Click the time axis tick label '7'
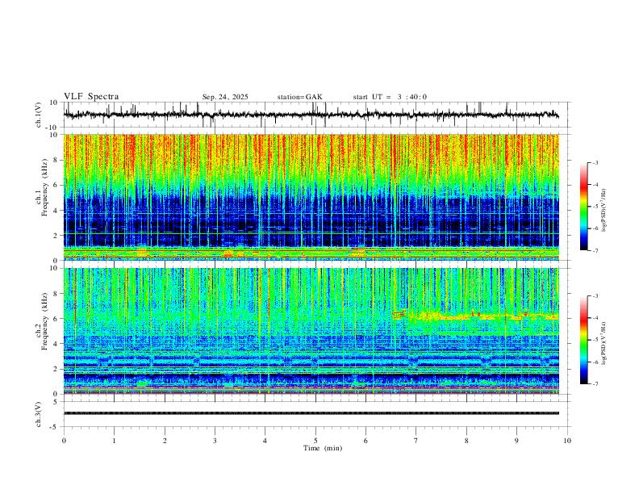Screen dimensions: 639x494 [x=416, y=441]
